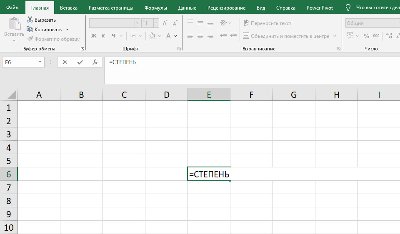
Task: Toggle bold (Ж) formatting
Action: [94, 36]
